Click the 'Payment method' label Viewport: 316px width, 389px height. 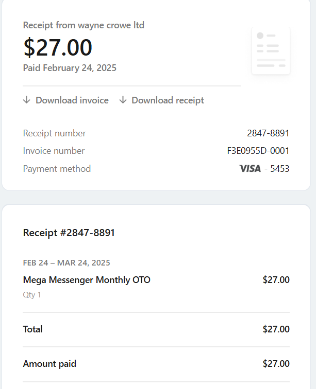[x=57, y=169]
